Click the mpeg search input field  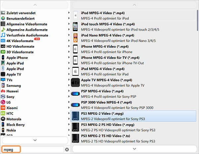[33, 150]
